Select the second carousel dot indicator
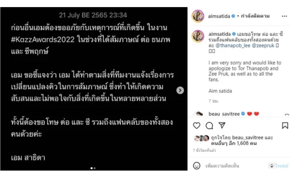This screenshot has width=298, height=172. click(95, 168)
